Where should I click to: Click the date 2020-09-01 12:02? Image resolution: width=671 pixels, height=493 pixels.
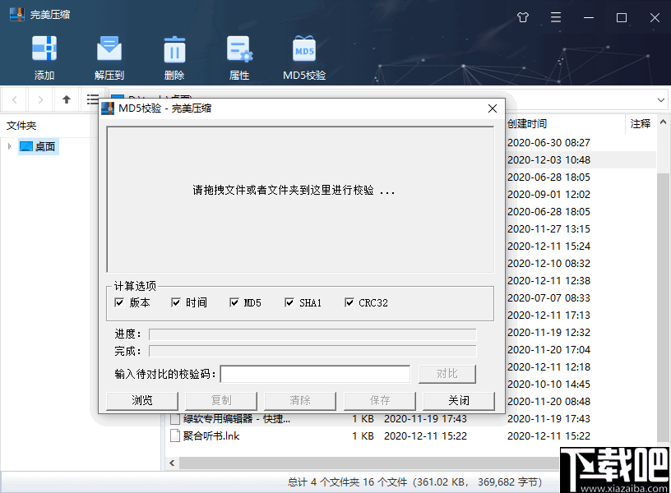click(x=548, y=195)
